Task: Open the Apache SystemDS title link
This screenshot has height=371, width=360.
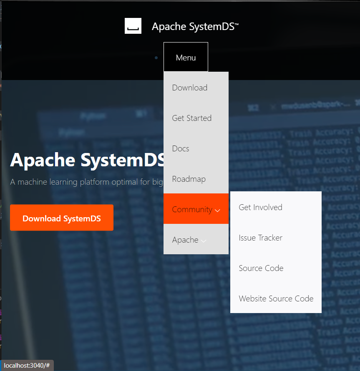Action: point(195,26)
